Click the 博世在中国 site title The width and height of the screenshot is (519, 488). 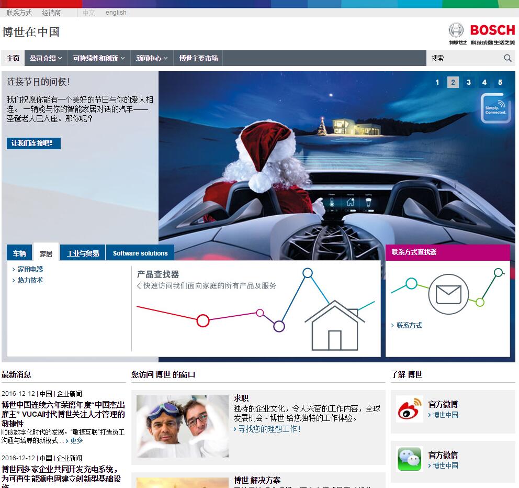pyautogui.click(x=31, y=32)
